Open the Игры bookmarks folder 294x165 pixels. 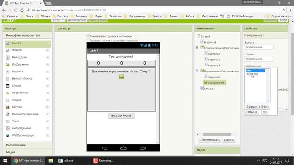(96, 16)
